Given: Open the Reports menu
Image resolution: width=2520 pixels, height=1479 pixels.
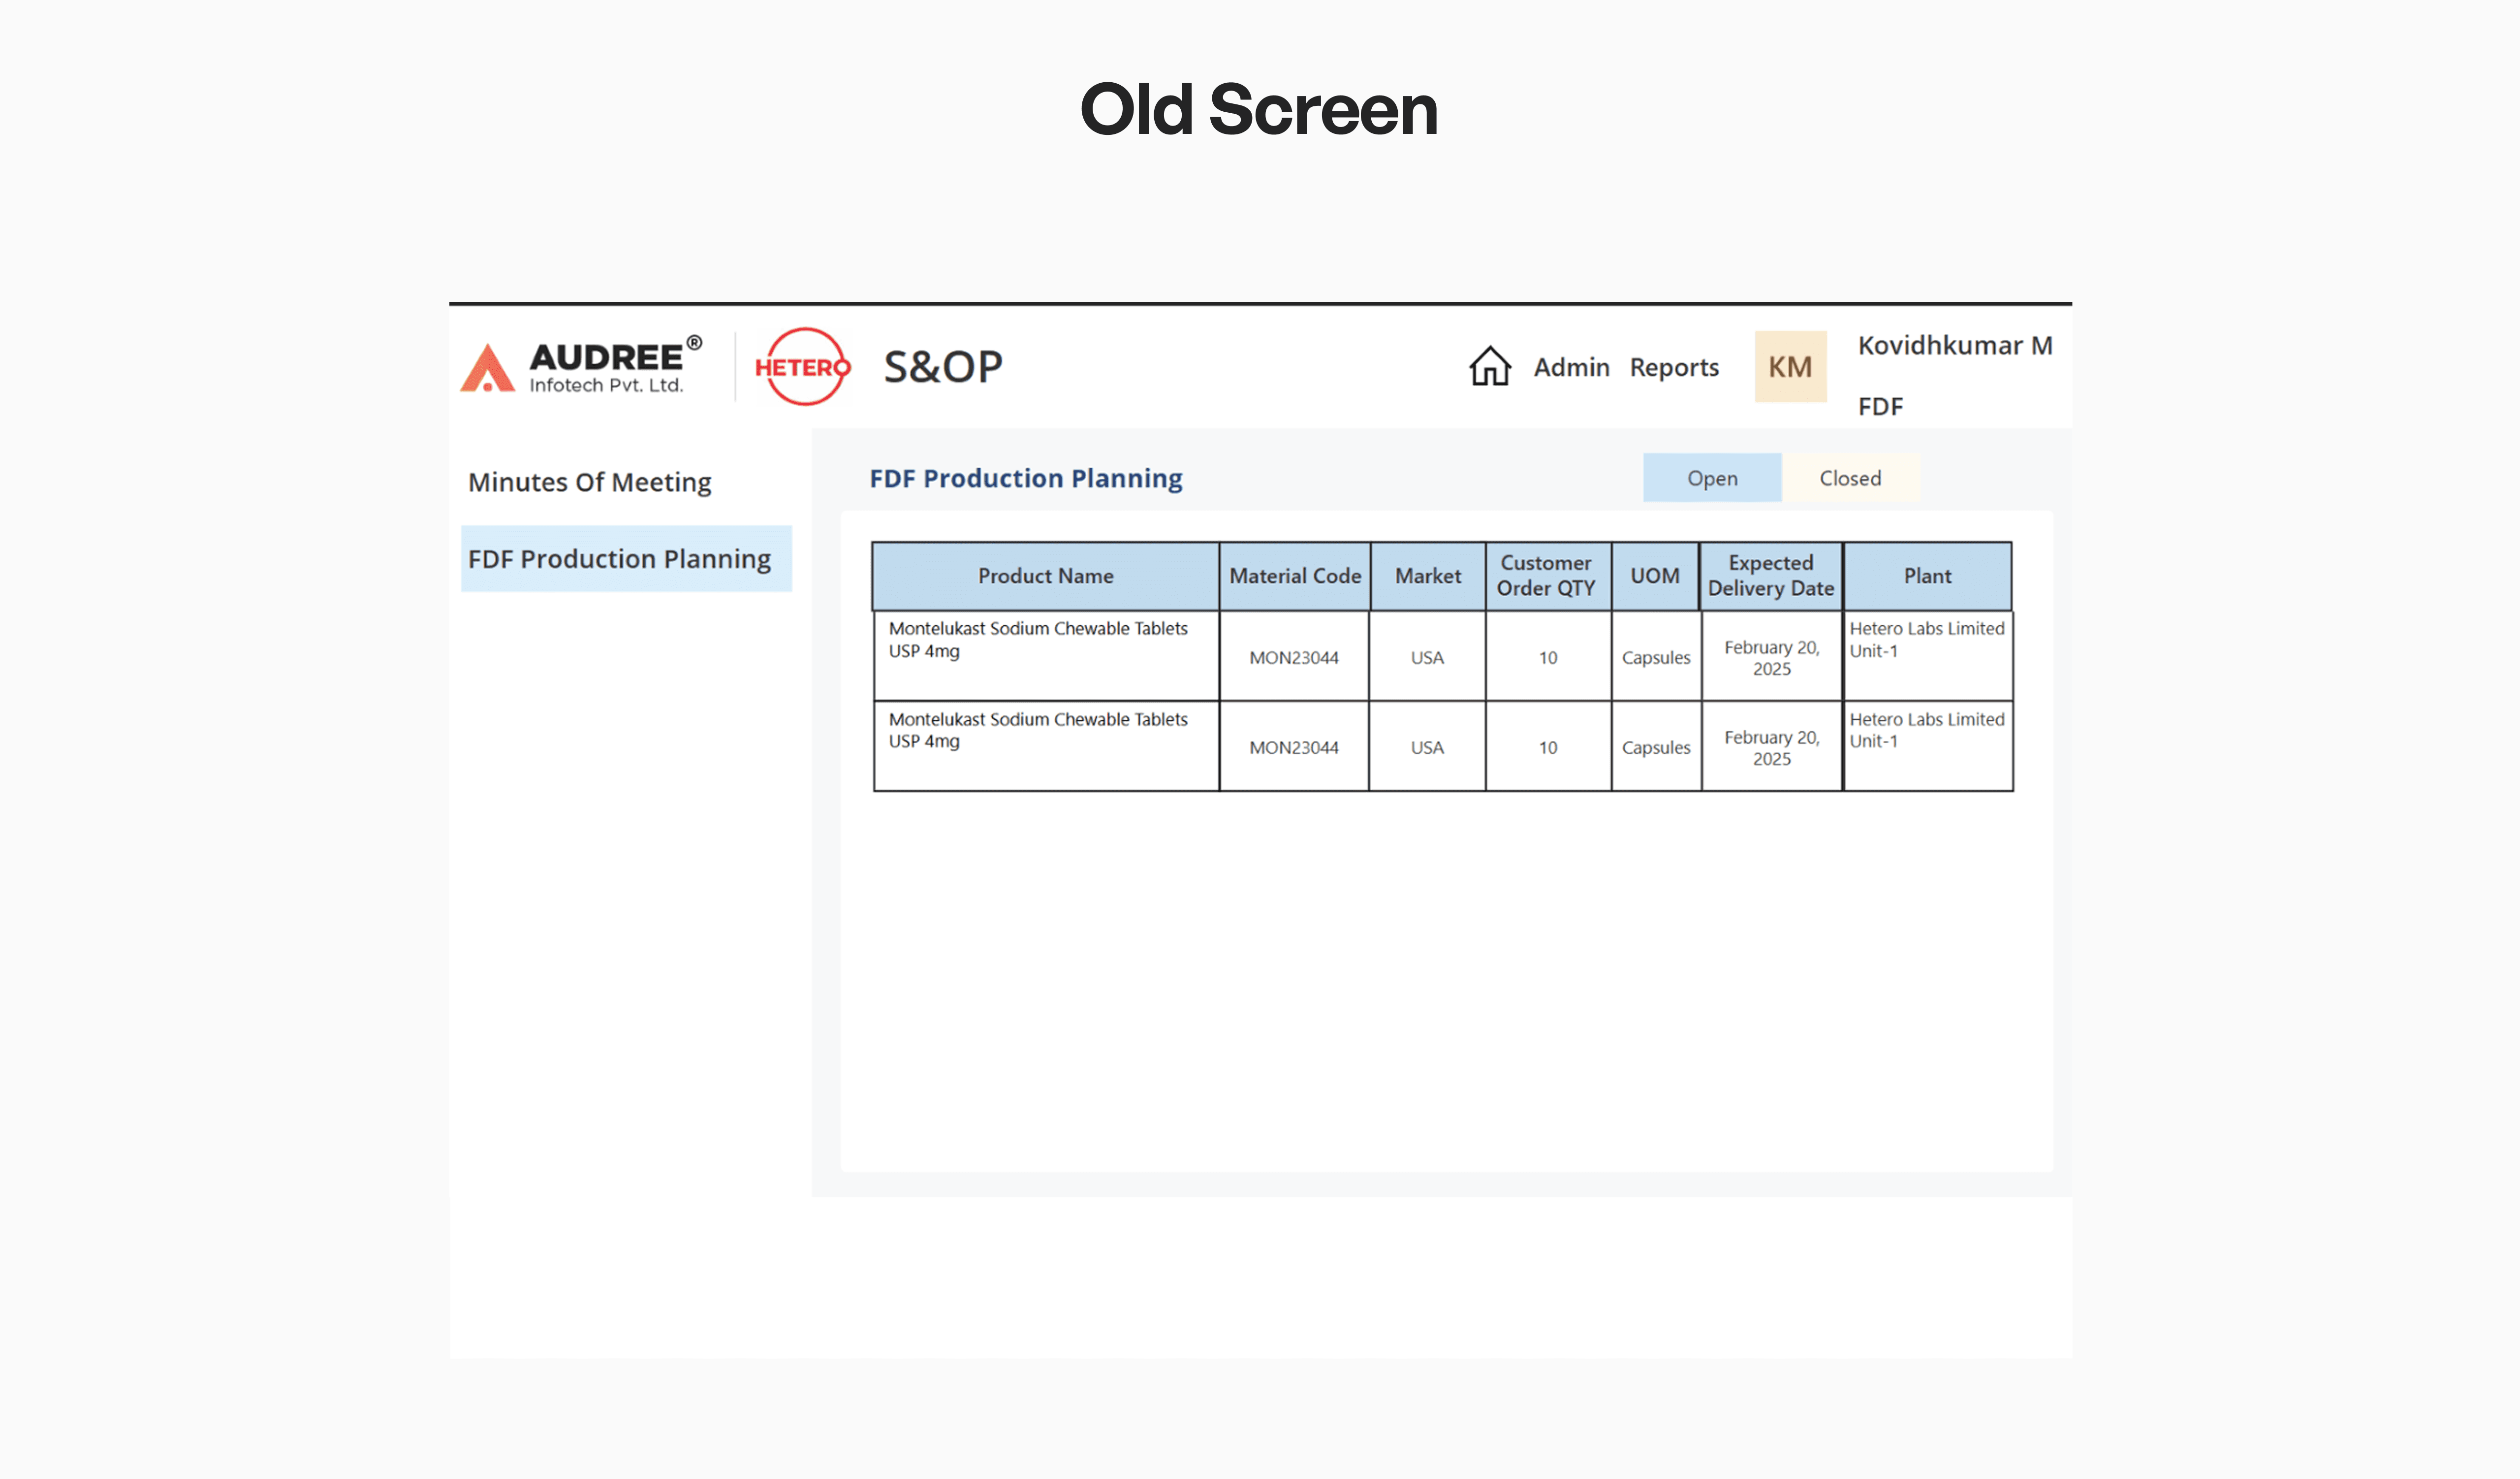Looking at the screenshot, I should 1674,368.
